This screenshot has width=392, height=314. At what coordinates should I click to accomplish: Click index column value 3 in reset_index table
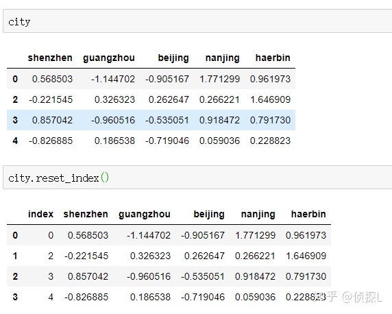pyautogui.click(x=51, y=276)
